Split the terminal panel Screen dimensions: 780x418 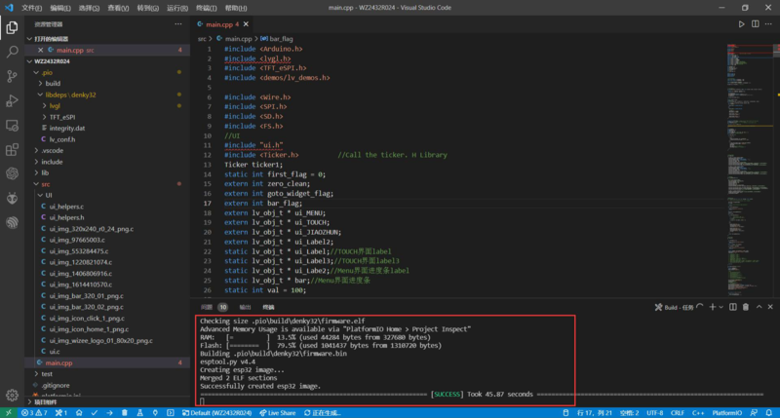[733, 307]
